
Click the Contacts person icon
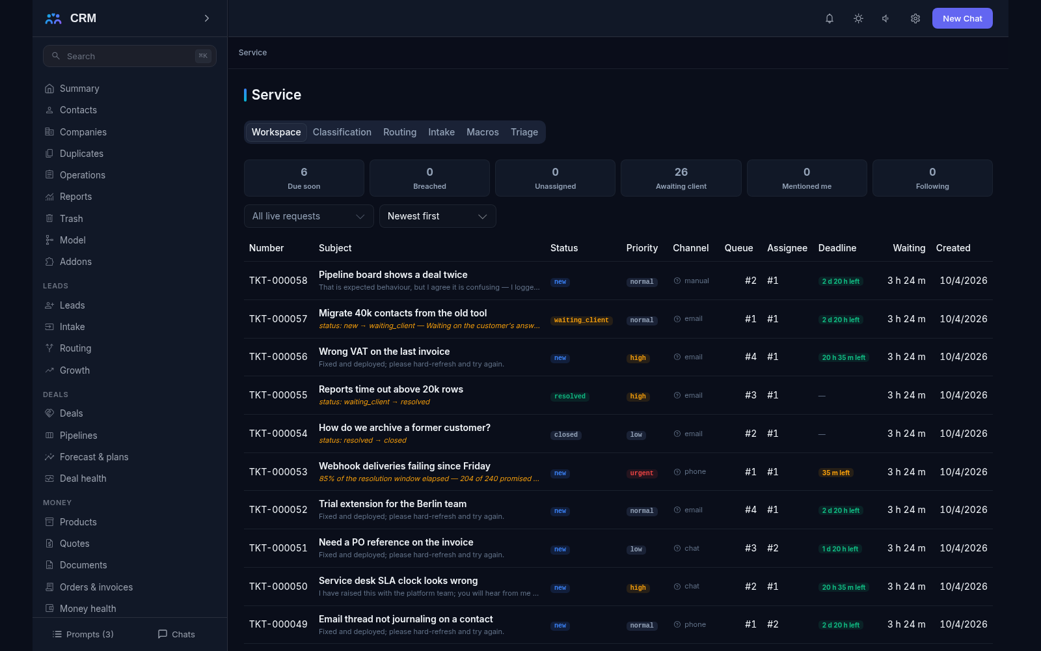(49, 110)
